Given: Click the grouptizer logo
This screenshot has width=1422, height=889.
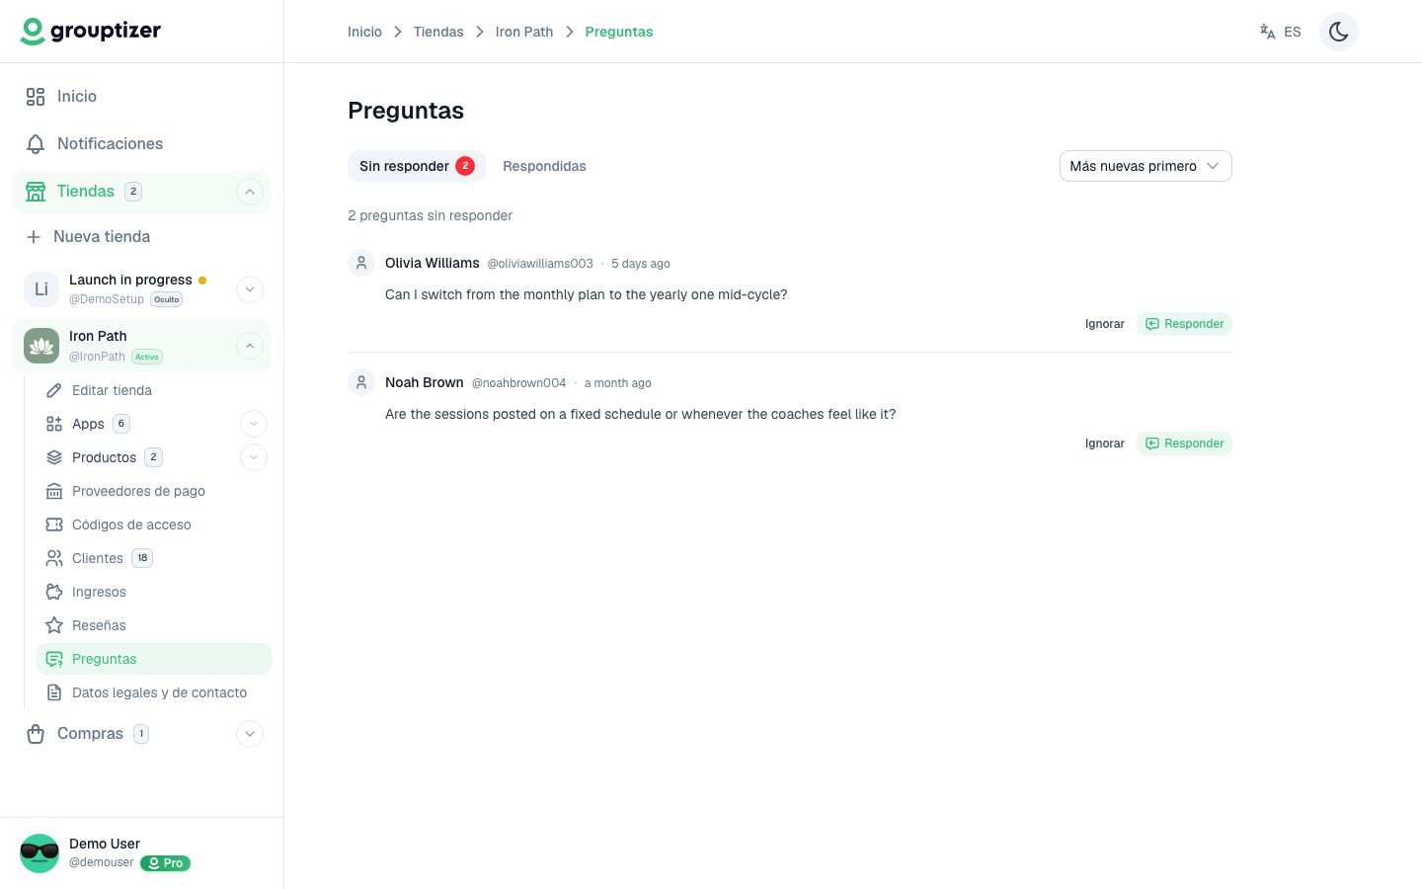Looking at the screenshot, I should tap(91, 32).
